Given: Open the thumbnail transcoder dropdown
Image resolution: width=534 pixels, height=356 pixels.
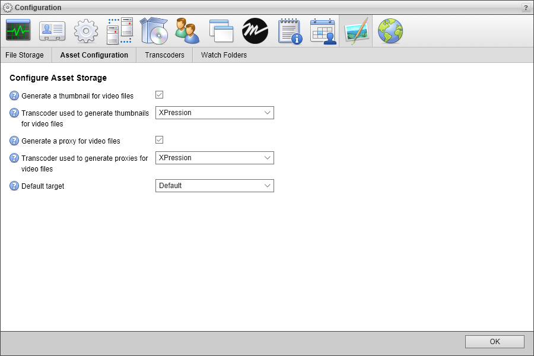Looking at the screenshot, I should click(267, 112).
